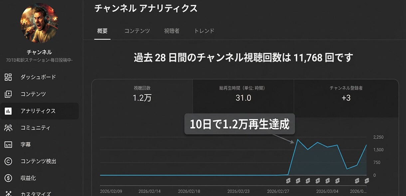Select the 視聴回数 1.2万 metric card
Viewport: 406px width, 196px height.
click(x=142, y=98)
